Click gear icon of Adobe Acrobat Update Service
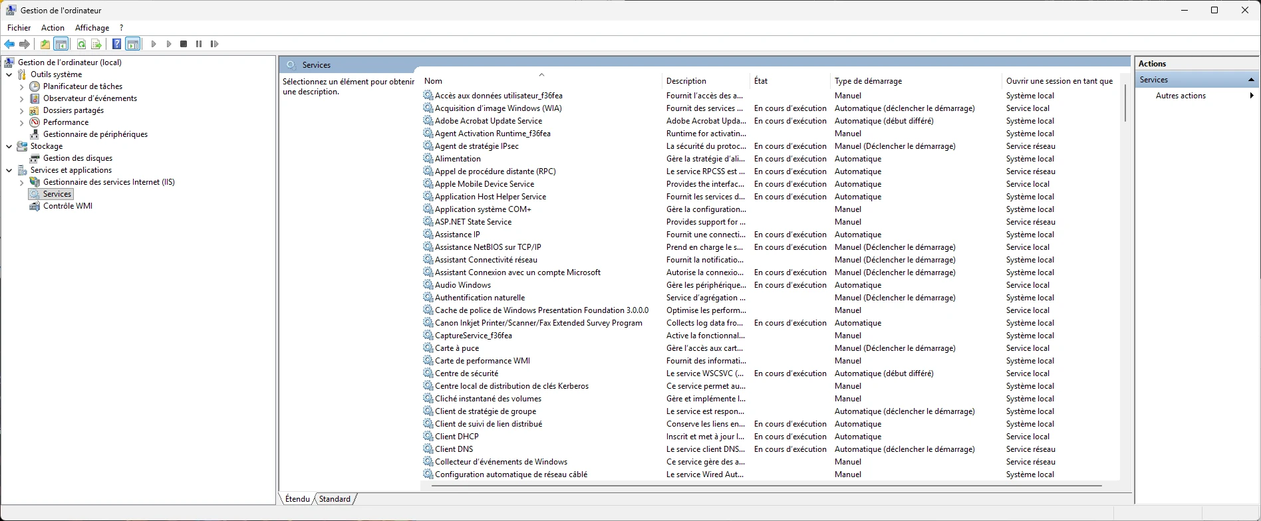This screenshot has width=1261, height=521. coord(428,121)
